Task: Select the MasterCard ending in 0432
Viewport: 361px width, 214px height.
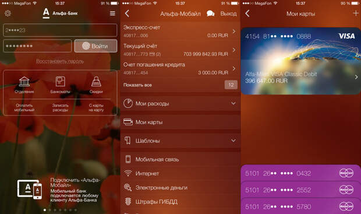Action: (x=300, y=173)
